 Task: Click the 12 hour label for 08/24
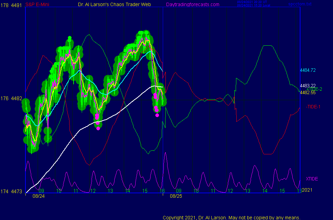(x=93, y=191)
